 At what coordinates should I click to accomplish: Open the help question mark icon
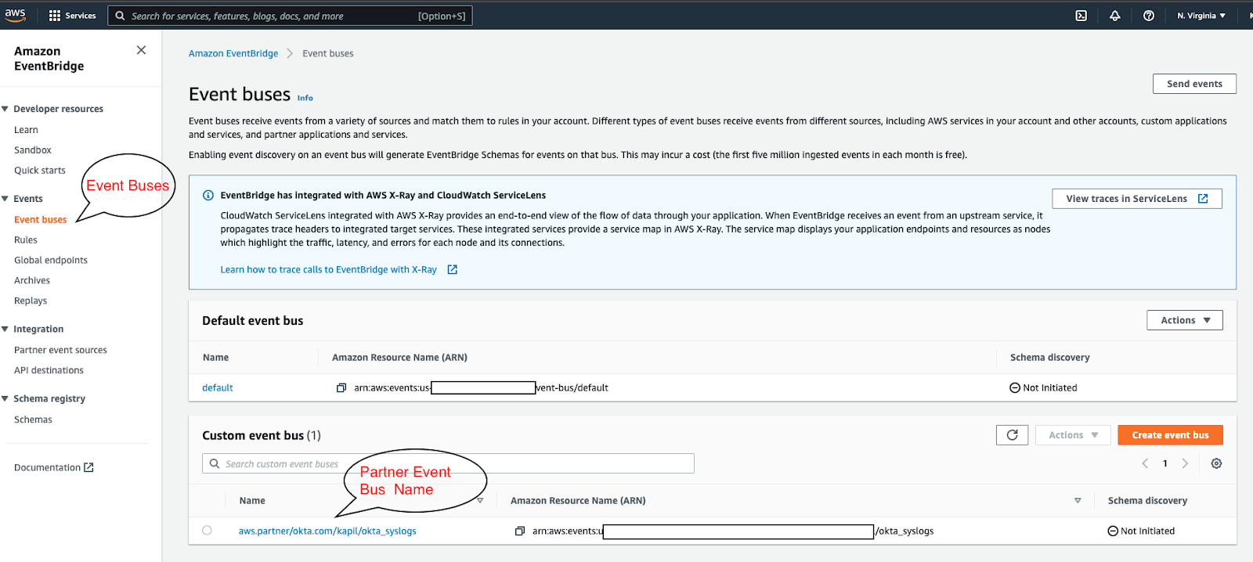coord(1148,16)
